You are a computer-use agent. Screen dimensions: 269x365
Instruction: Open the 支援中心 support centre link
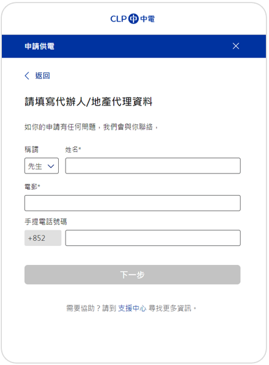pyautogui.click(x=132, y=308)
